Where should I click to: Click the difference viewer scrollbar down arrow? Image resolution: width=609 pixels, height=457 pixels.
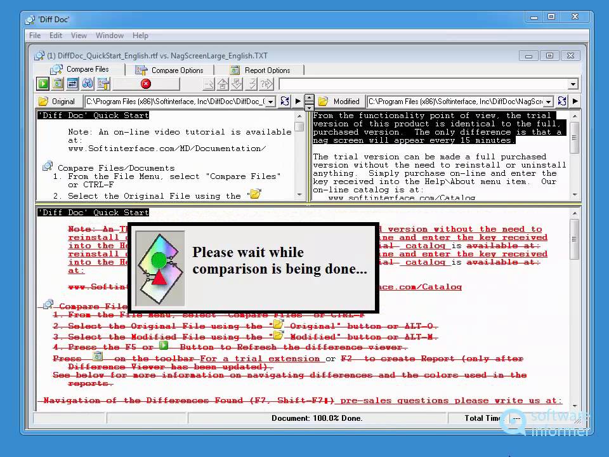[574, 406]
